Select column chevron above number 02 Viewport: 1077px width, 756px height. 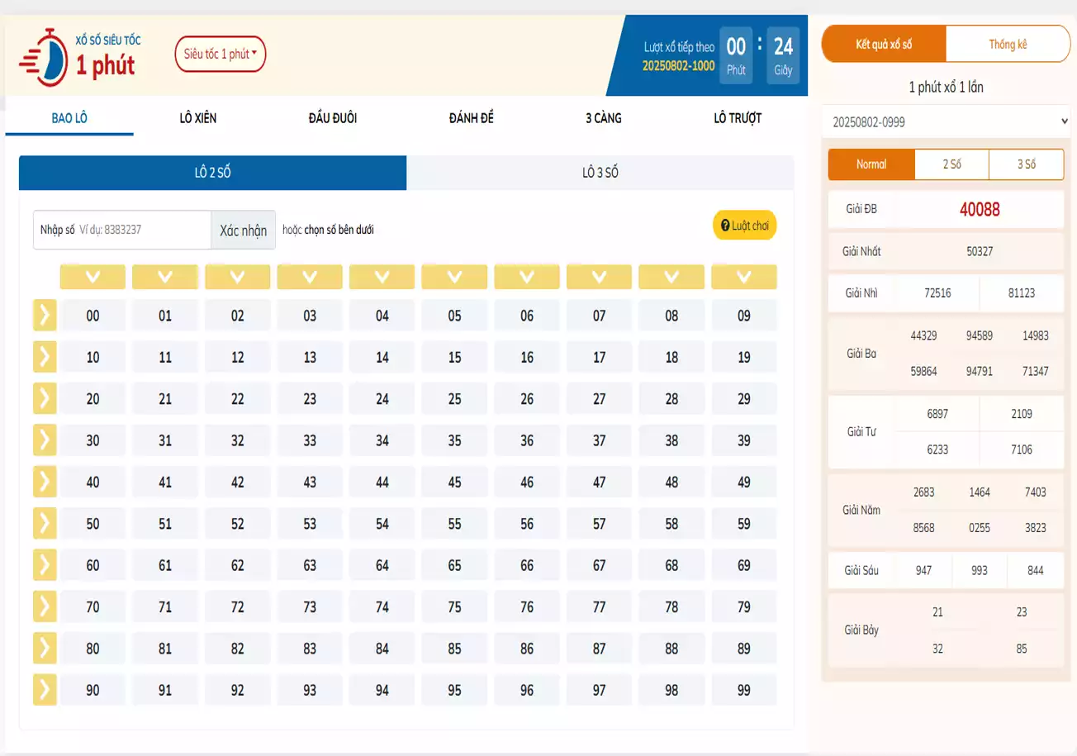click(x=238, y=277)
